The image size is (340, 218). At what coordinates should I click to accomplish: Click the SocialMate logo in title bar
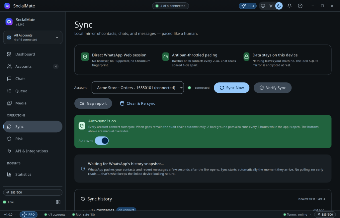point(7,6)
